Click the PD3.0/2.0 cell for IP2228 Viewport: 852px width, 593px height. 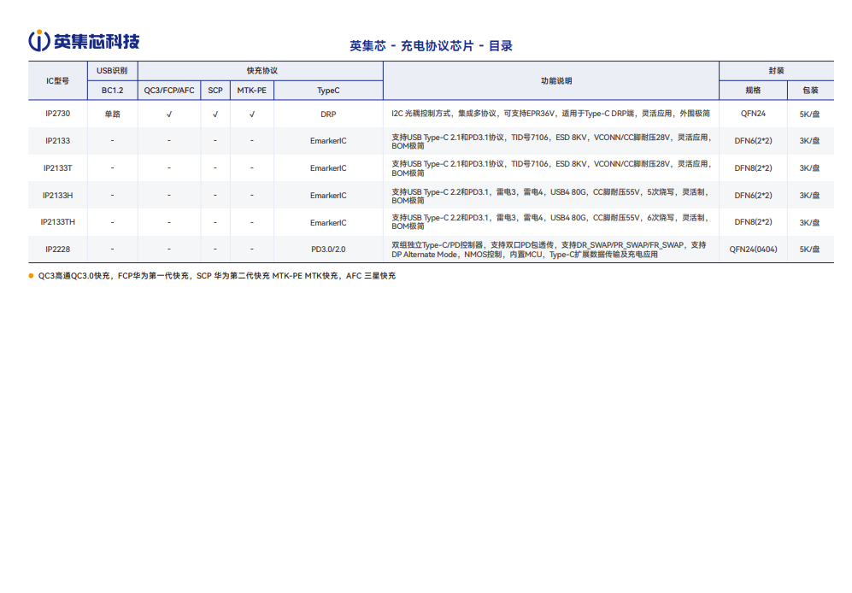(328, 249)
